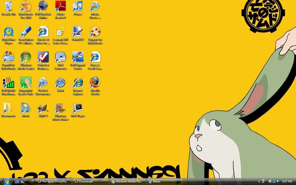The width and height of the screenshot is (296, 185).
Task: Launch Safari browser shortcut
Action: [61, 85]
